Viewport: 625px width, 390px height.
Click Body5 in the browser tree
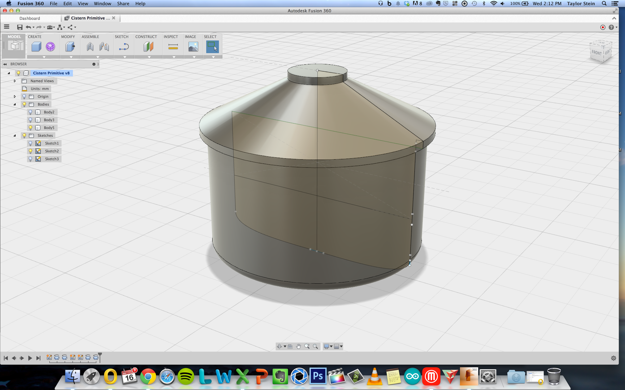point(49,128)
